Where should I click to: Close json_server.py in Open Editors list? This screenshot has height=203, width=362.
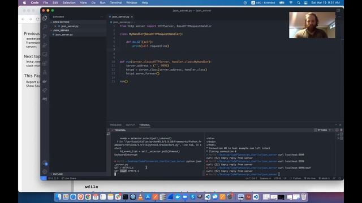coord(55,27)
